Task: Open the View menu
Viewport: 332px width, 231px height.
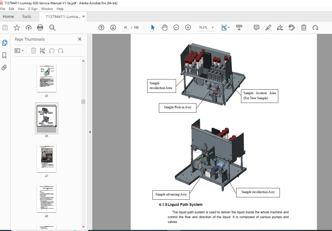Action: click(x=21, y=9)
